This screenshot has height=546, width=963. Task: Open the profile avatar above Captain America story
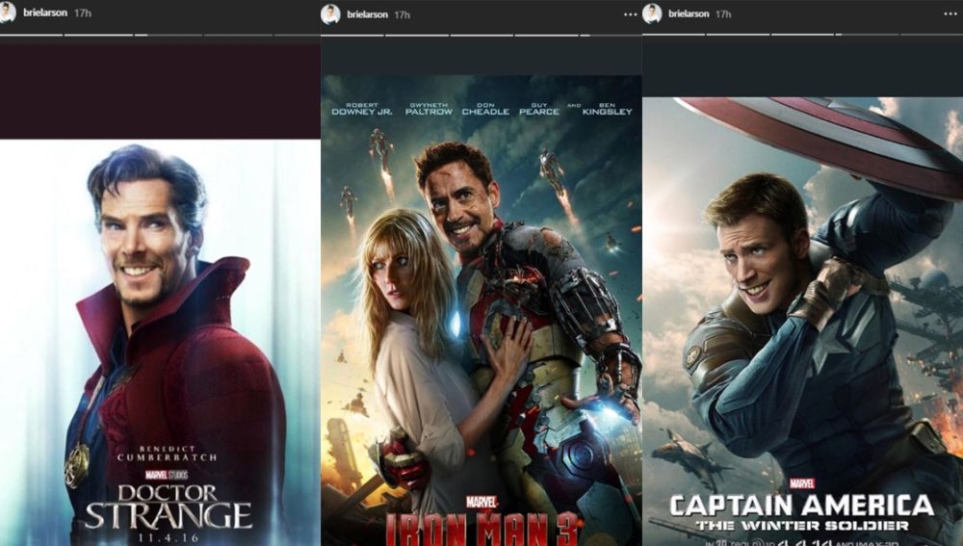pos(652,13)
